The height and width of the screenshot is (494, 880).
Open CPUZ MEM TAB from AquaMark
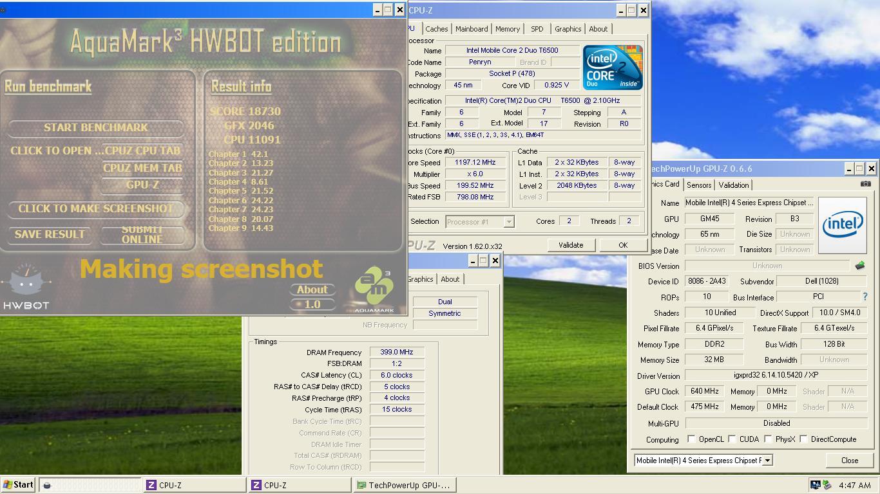[142, 169]
